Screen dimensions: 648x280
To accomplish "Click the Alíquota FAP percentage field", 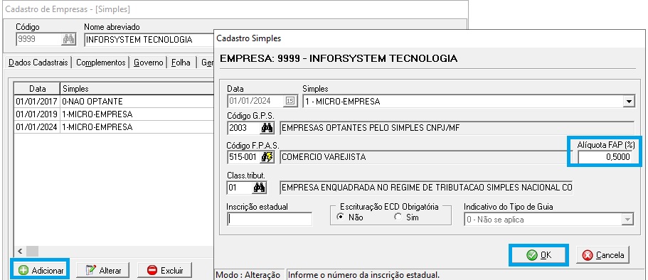I will coord(605,157).
